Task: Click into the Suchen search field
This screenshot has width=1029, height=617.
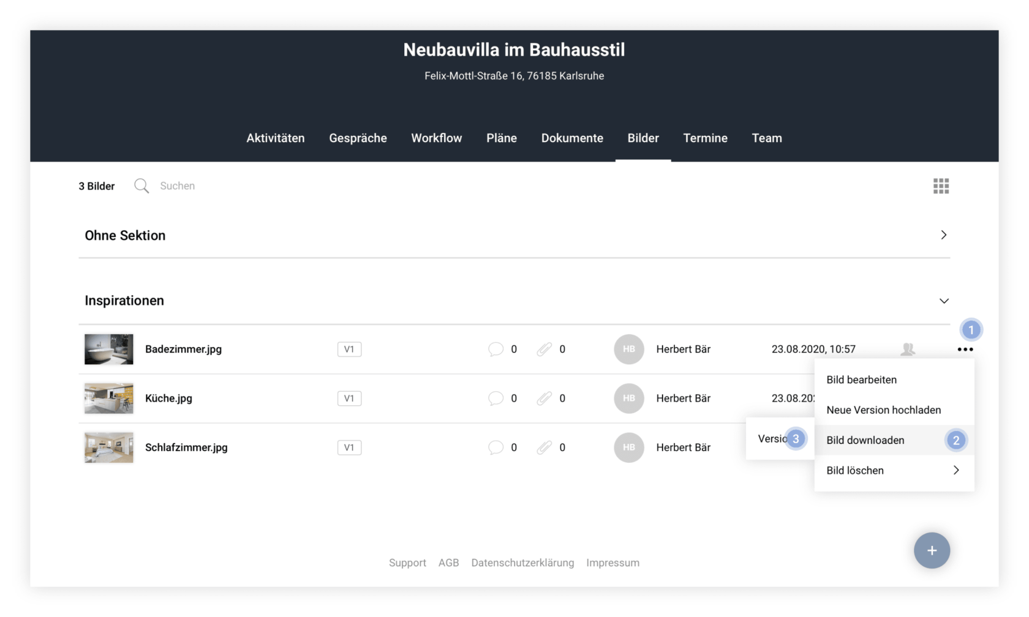Action: tap(177, 186)
